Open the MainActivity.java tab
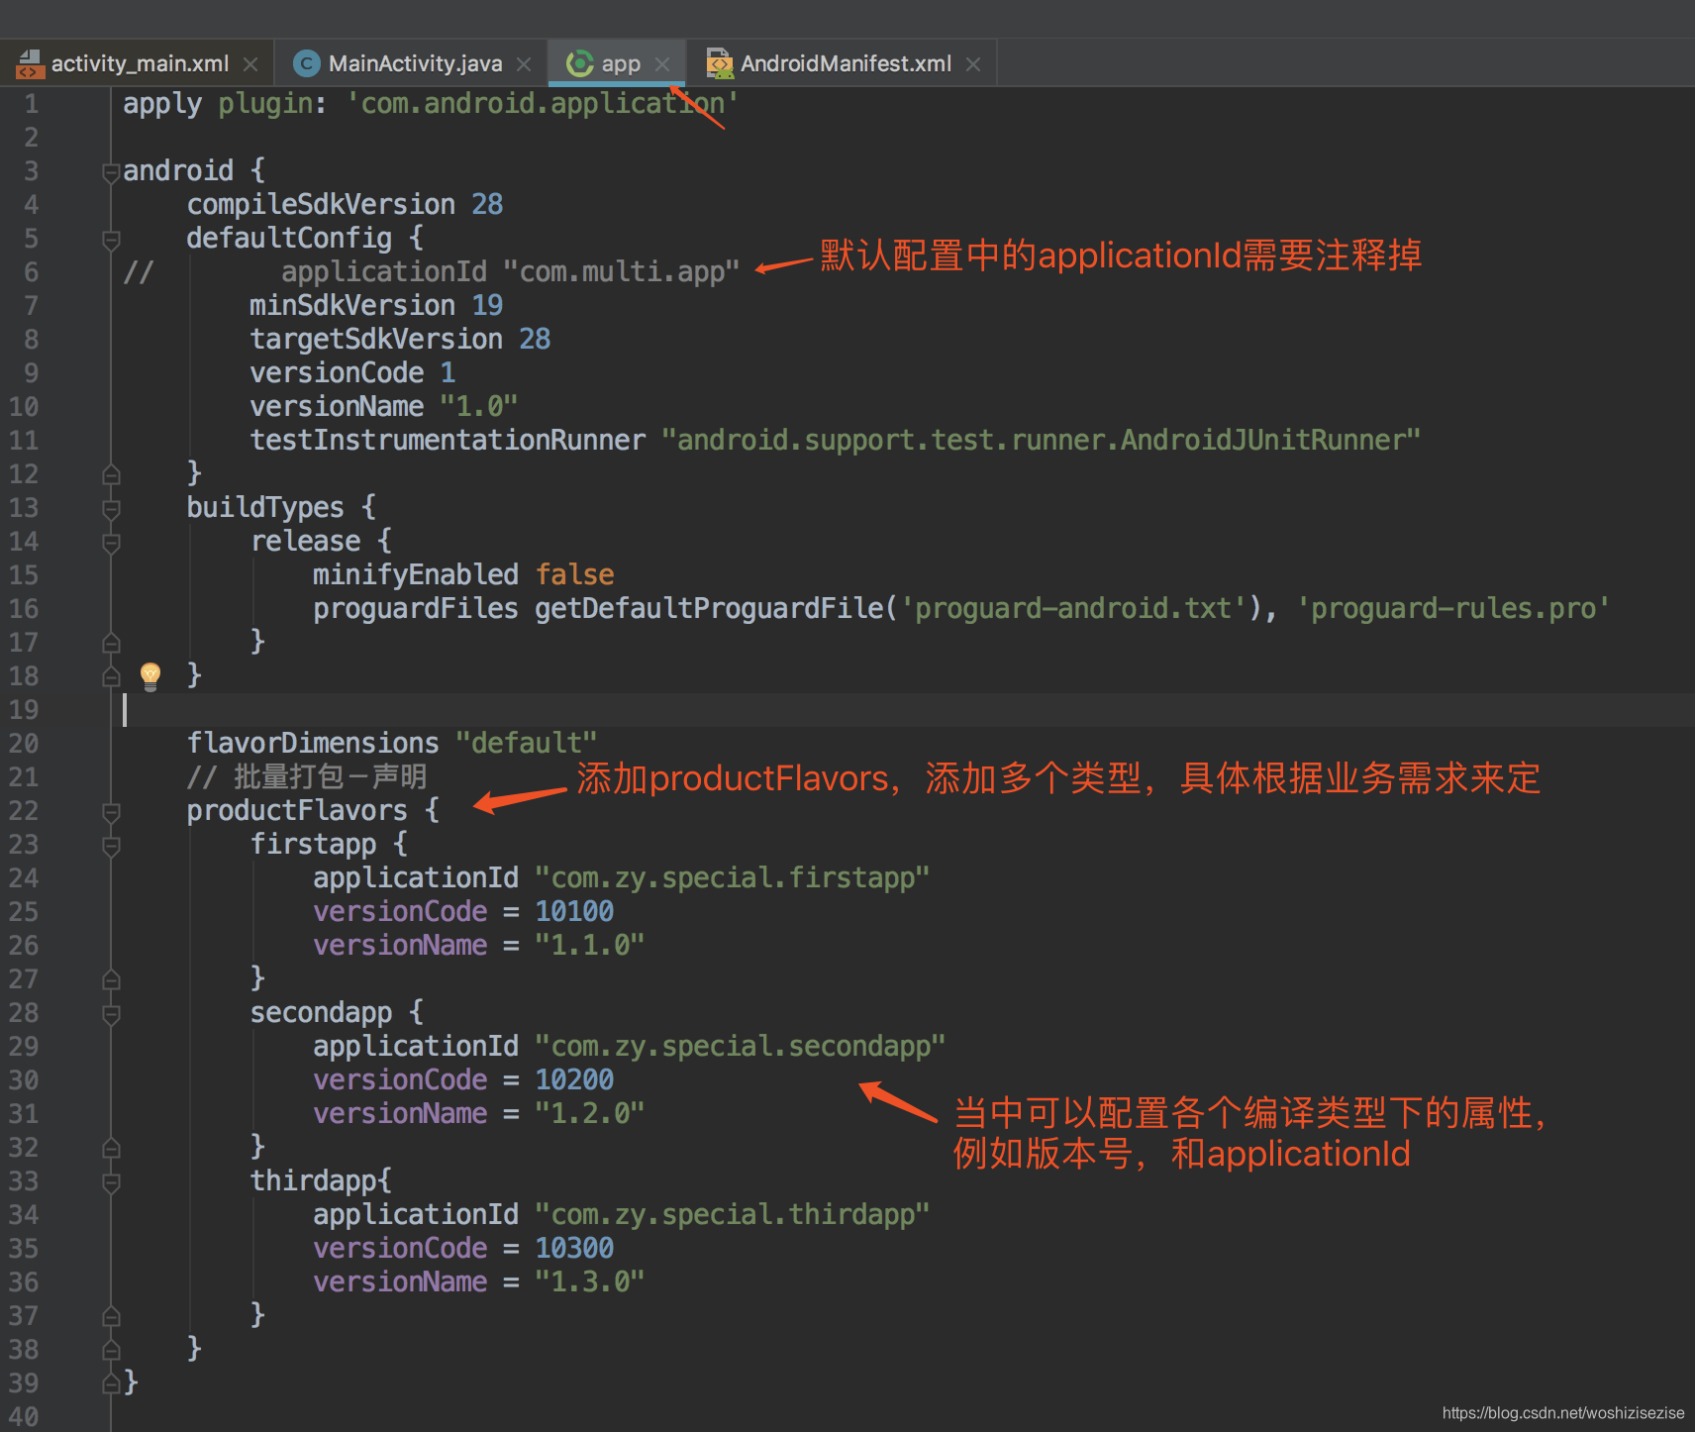Viewport: 1695px width, 1432px height. click(415, 64)
